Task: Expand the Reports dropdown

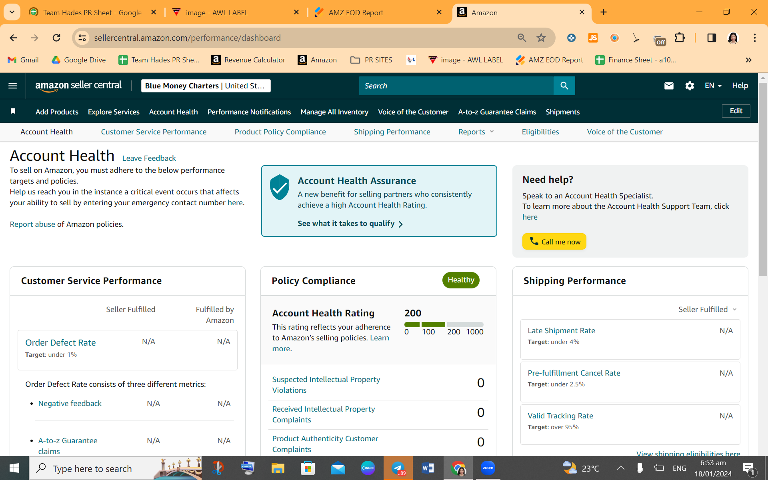Action: [x=476, y=132]
